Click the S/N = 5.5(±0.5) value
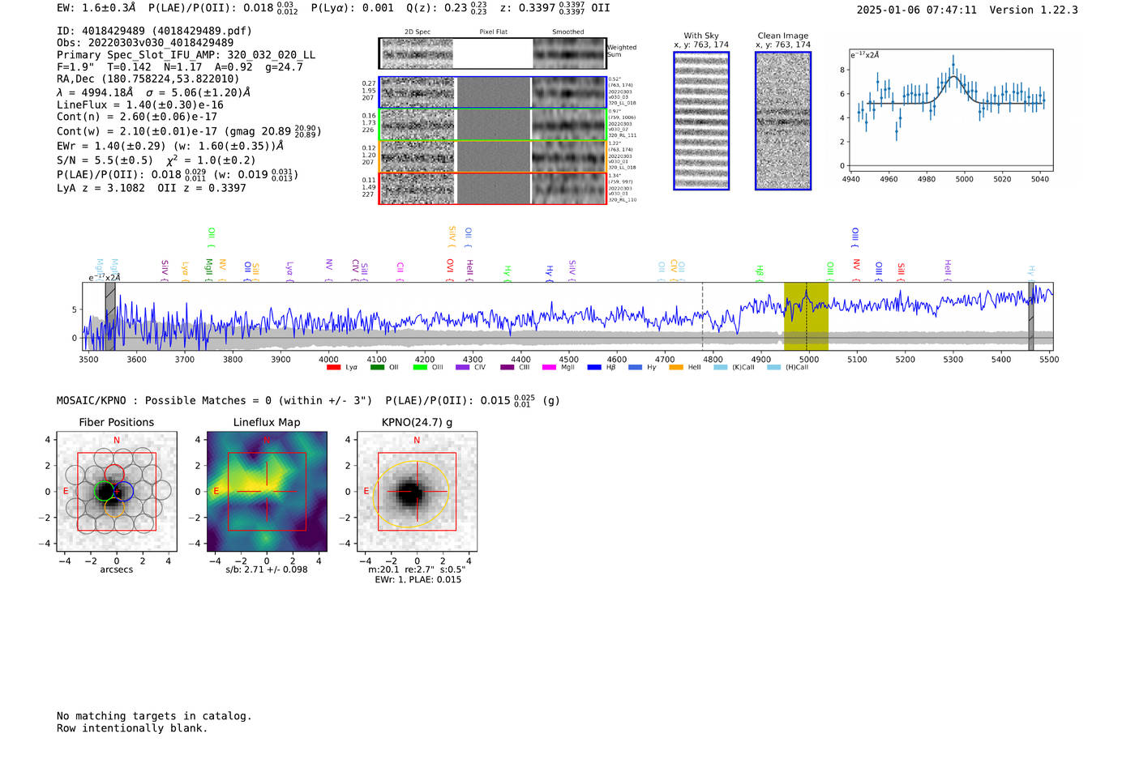This screenshot has width=1135, height=772. pyautogui.click(x=105, y=160)
